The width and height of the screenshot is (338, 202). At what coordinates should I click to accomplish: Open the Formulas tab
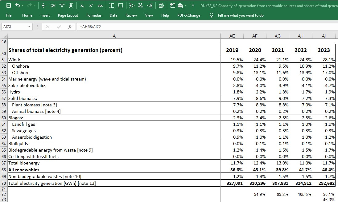[94, 15]
